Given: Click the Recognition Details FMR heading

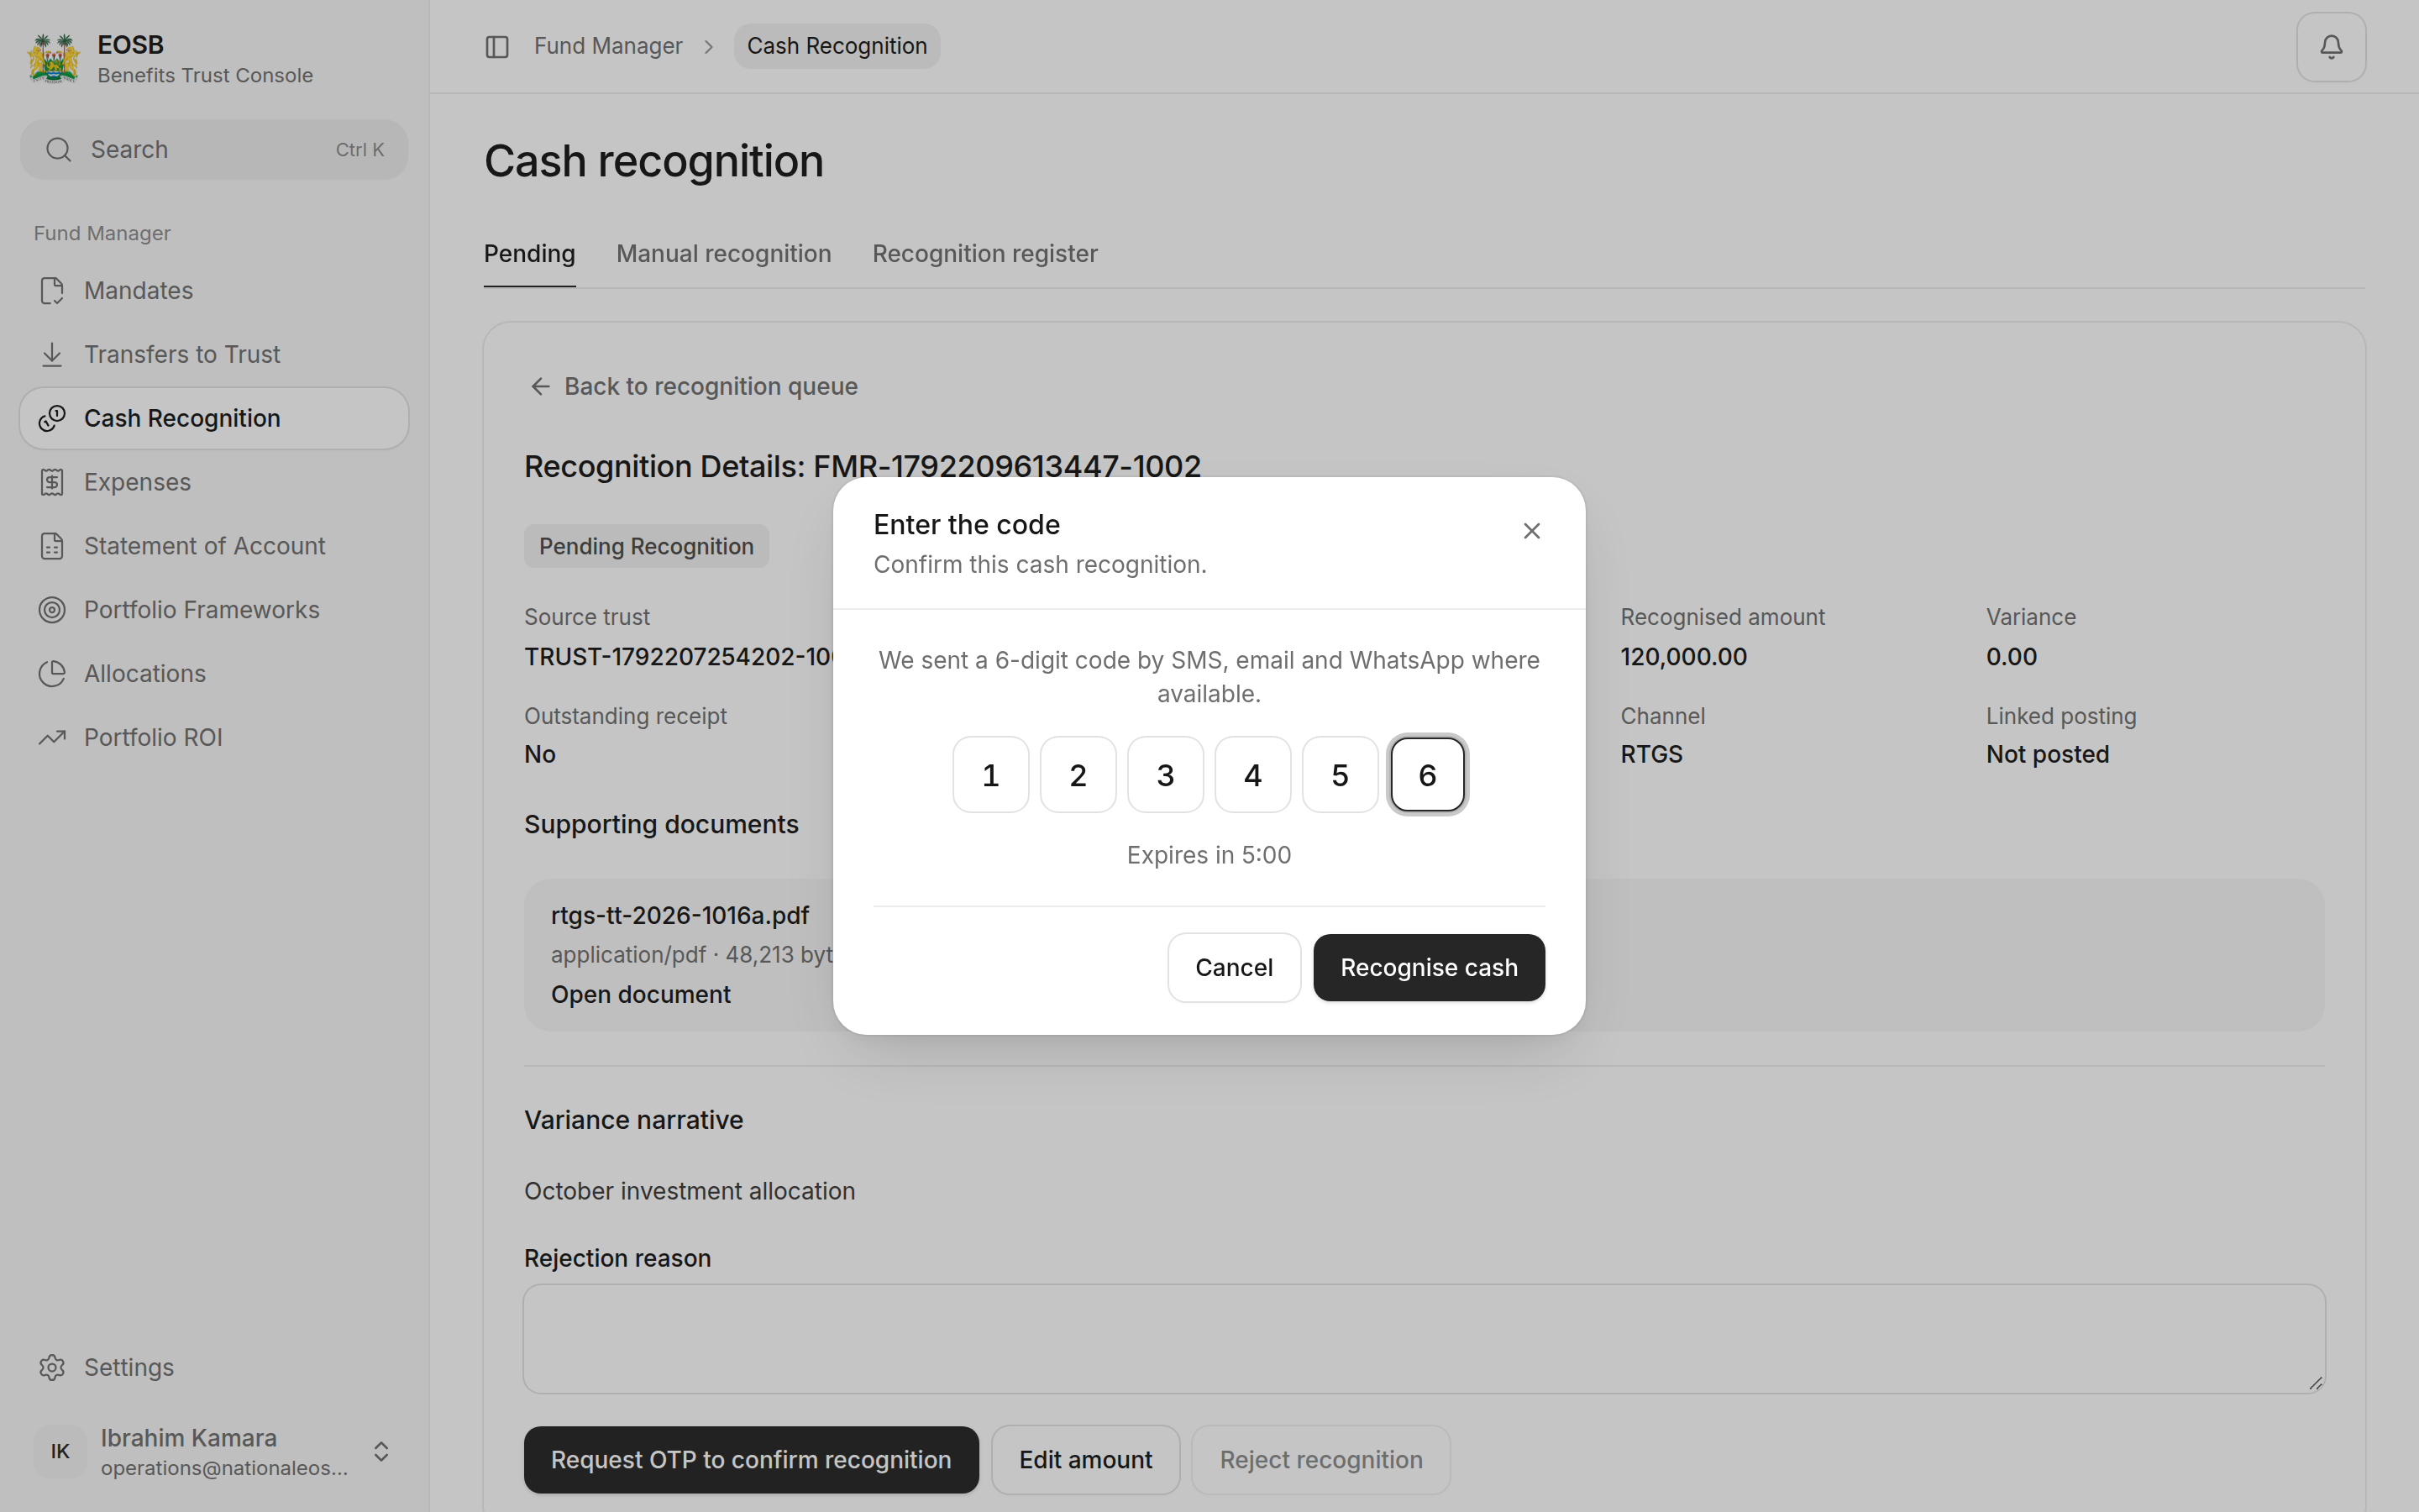Looking at the screenshot, I should (862, 467).
